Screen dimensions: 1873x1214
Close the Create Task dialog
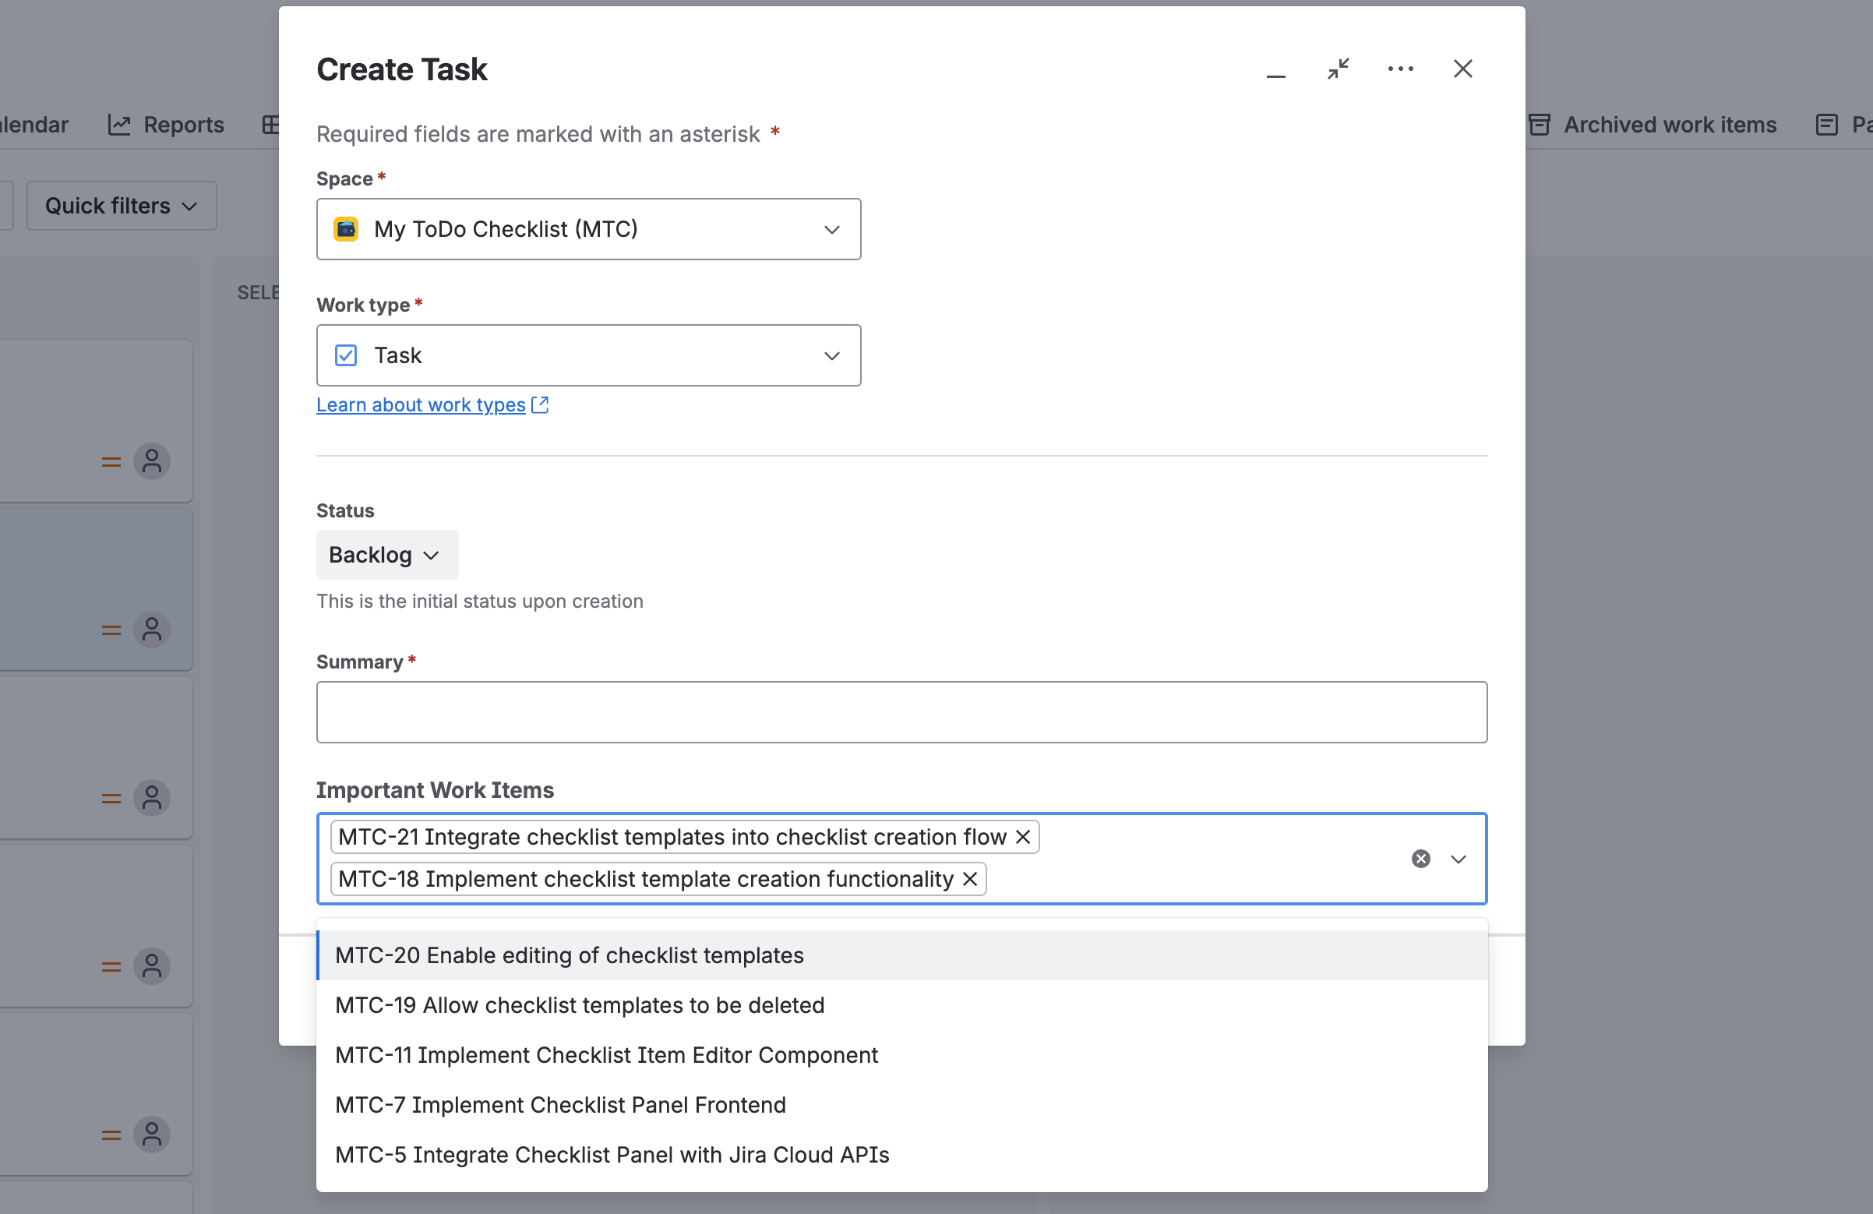(1462, 69)
